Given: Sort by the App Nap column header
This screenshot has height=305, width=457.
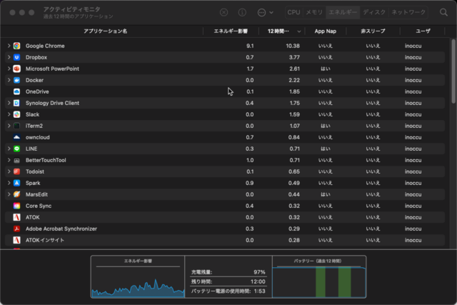Looking at the screenshot, I should (325, 31).
